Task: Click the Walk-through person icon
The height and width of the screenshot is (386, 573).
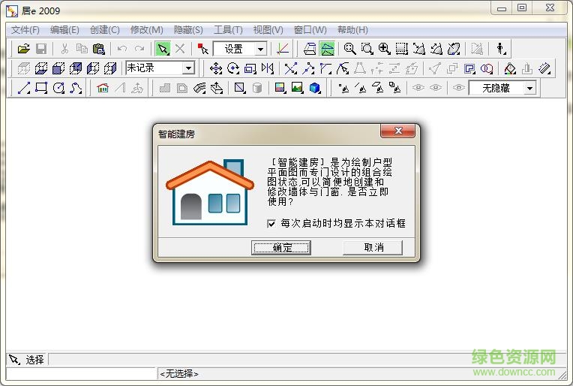Action: pos(501,49)
